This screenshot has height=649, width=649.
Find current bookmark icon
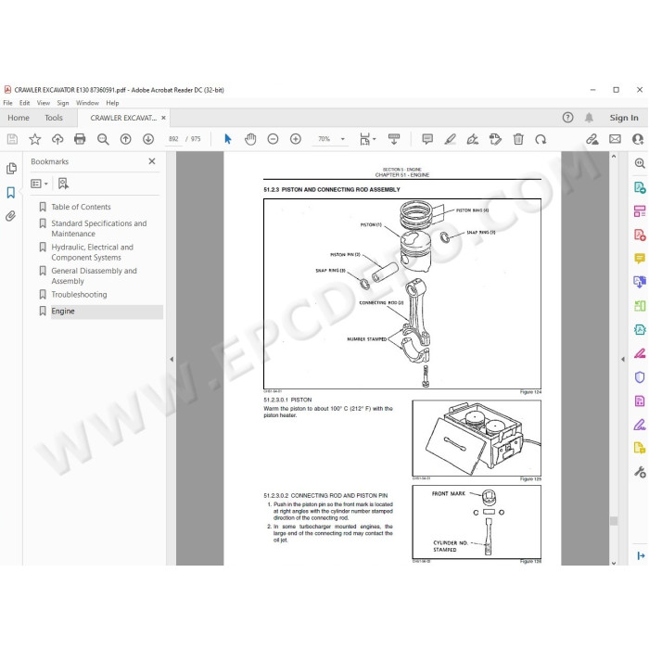(63, 184)
